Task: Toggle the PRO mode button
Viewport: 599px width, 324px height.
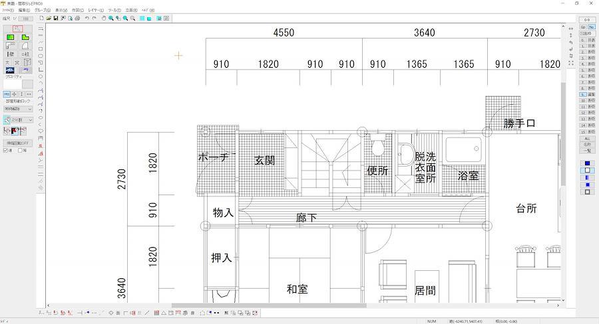Action: pos(7,94)
